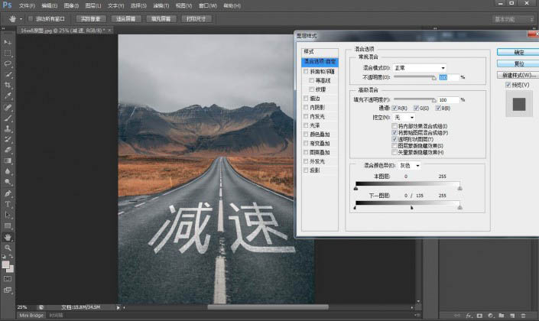Select the Move tool in toolbar
This screenshot has height=321, width=539.
click(x=8, y=42)
